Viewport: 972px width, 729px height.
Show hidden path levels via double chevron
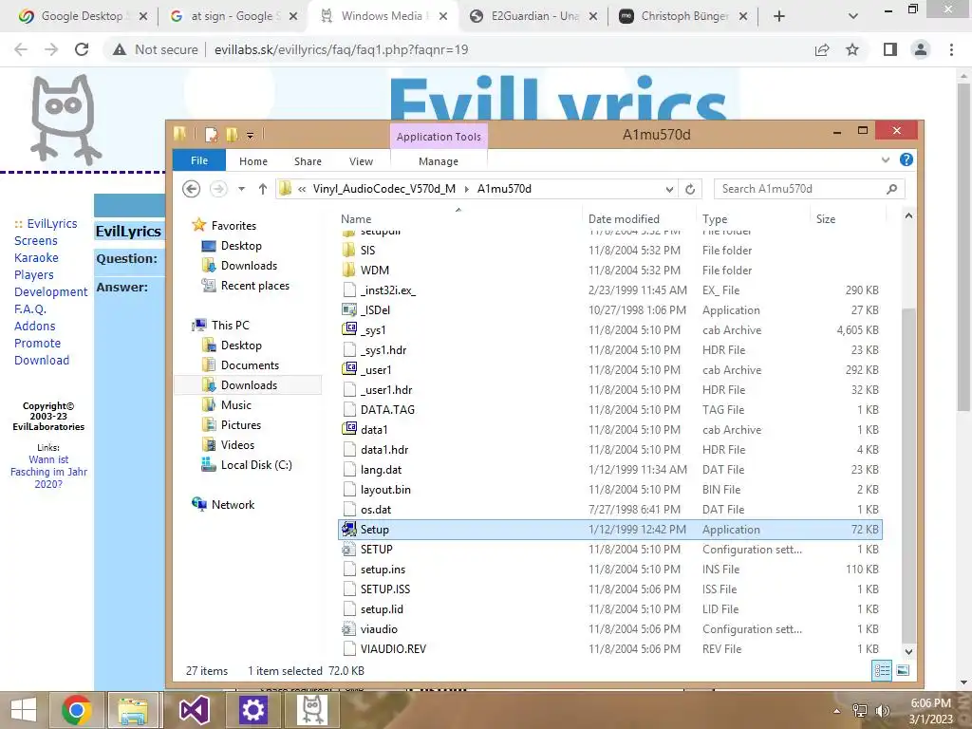click(x=302, y=189)
